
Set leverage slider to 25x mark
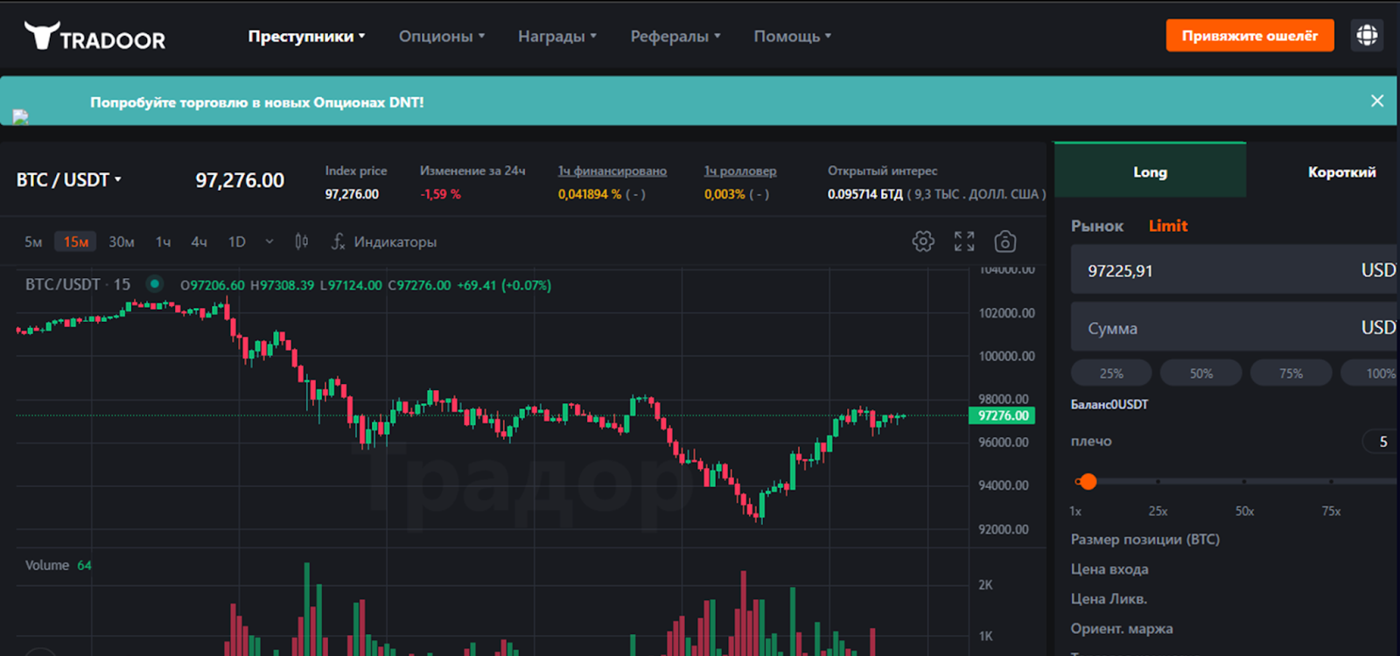pyautogui.click(x=1158, y=482)
